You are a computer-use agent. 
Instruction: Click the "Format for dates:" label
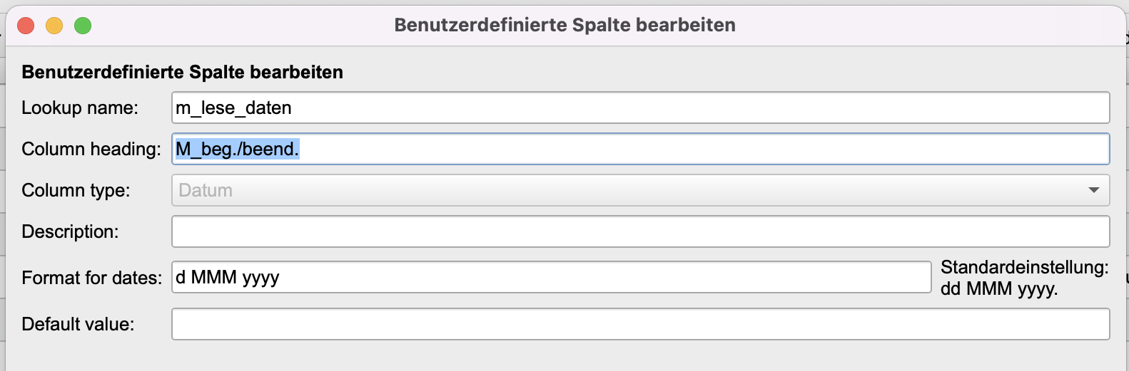(91, 278)
